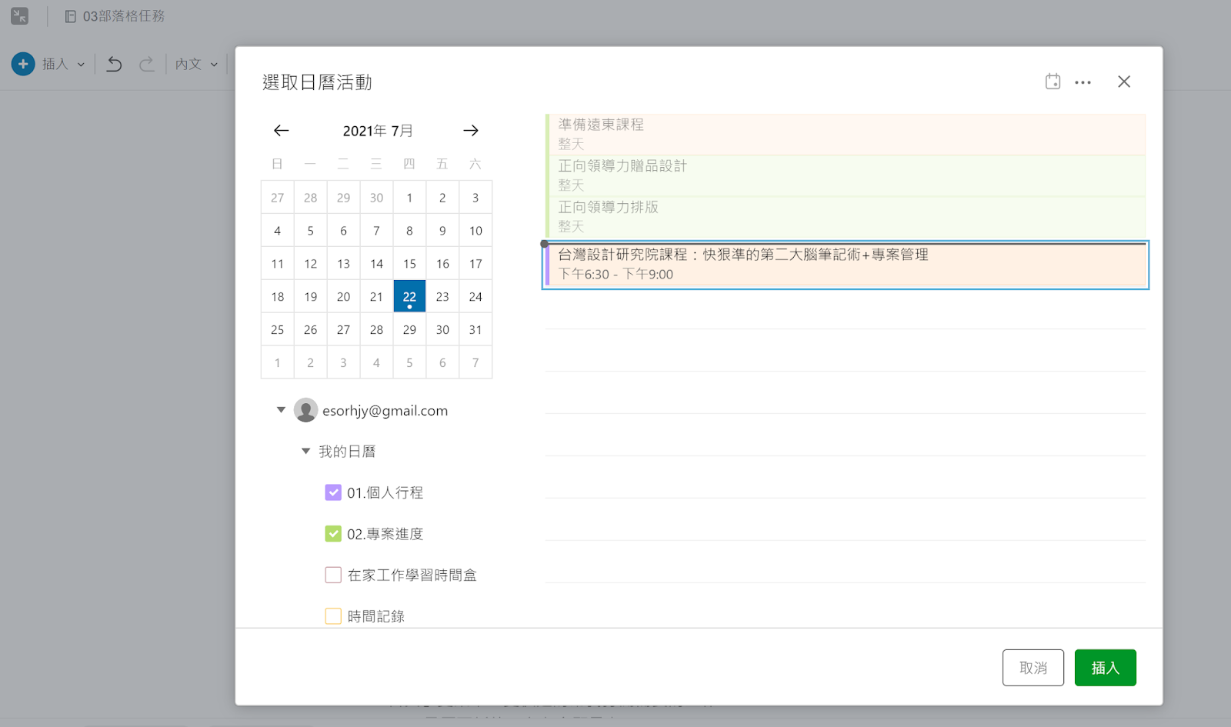Go to previous month arrow
Screen dimensions: 1231x727
(x=282, y=131)
